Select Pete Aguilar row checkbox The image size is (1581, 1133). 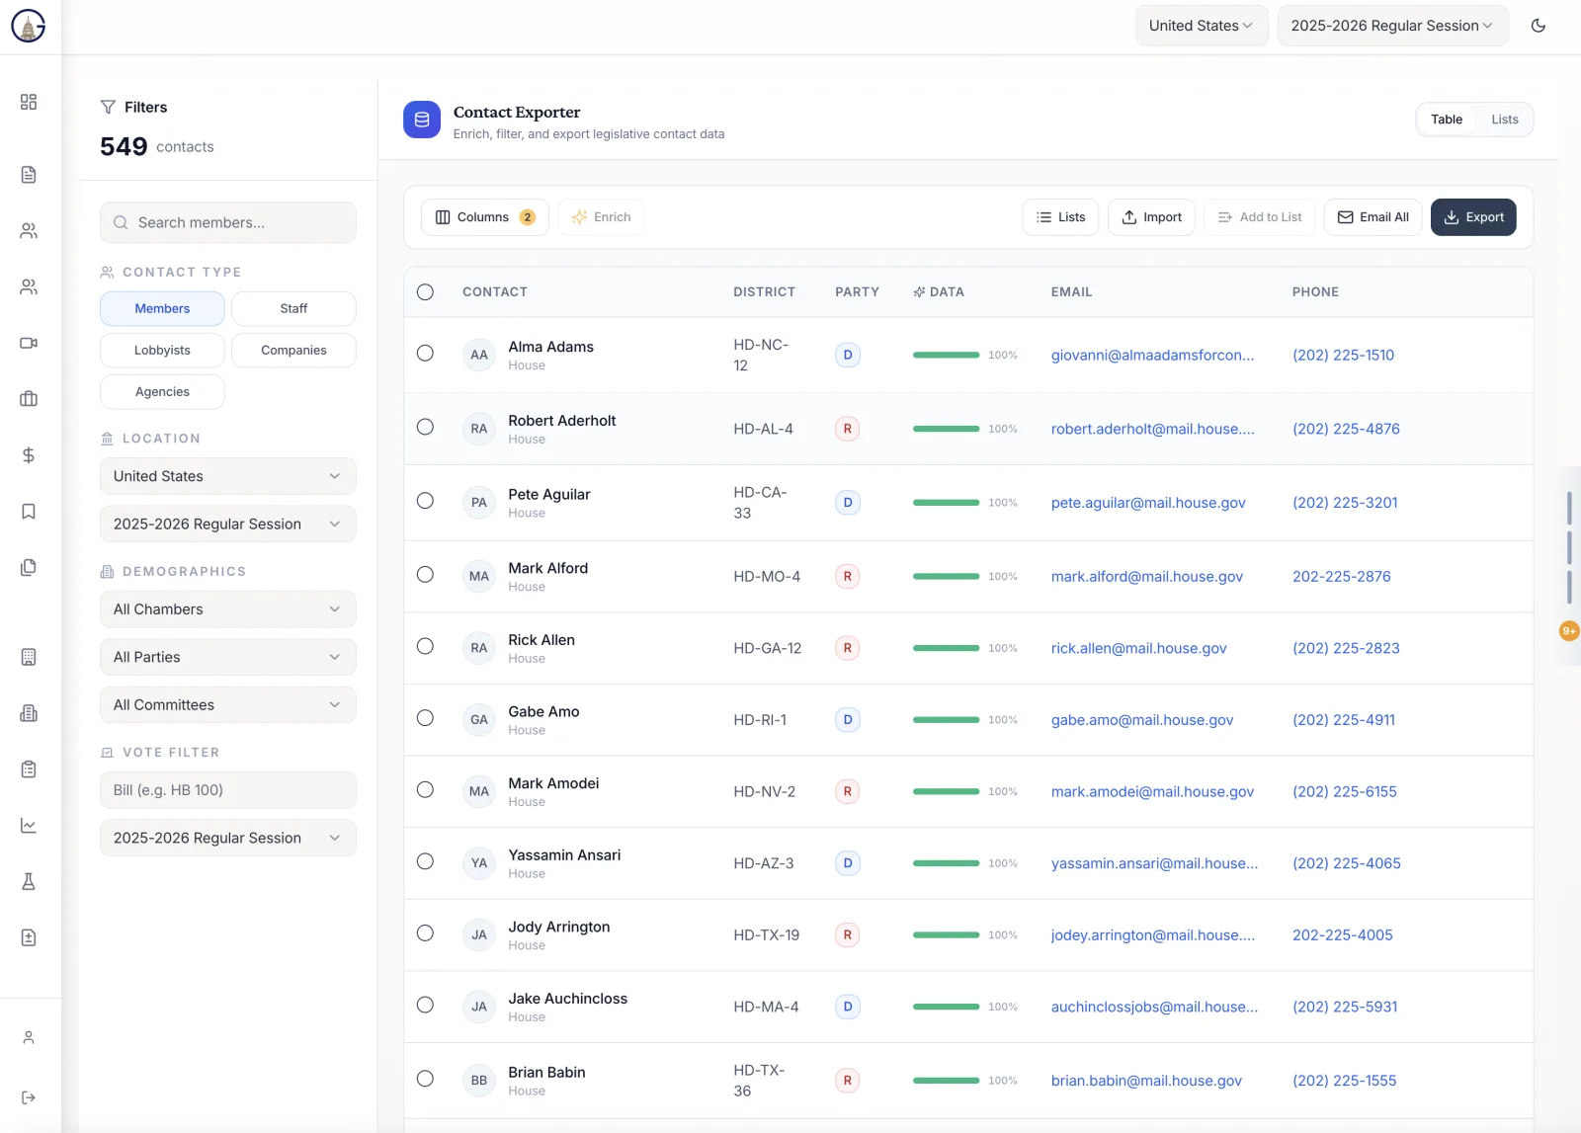(x=425, y=501)
